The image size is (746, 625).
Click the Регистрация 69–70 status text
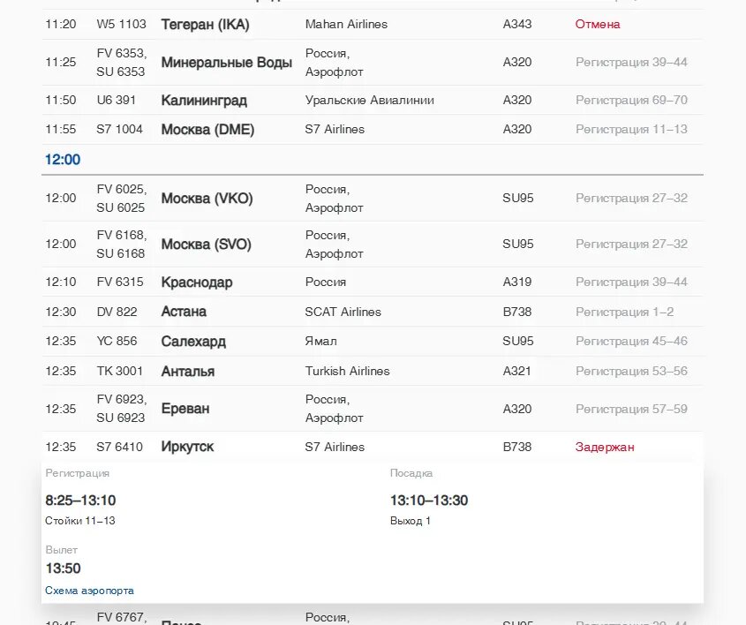631,101
